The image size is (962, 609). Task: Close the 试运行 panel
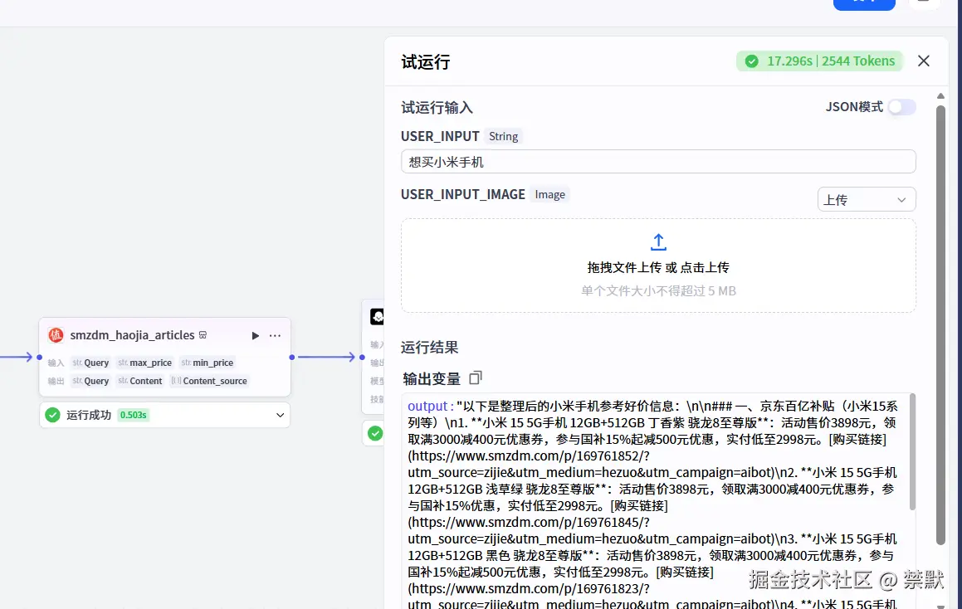923,61
